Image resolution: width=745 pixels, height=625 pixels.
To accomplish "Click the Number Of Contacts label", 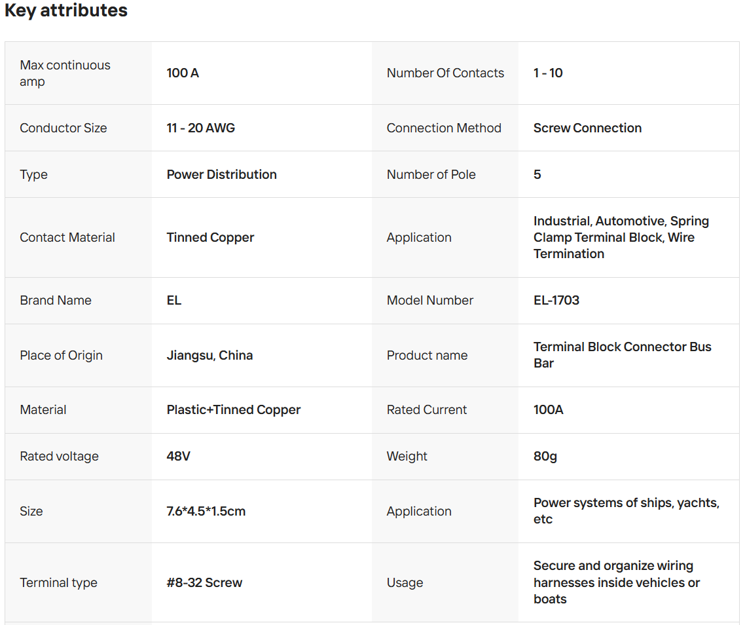I will [x=445, y=73].
